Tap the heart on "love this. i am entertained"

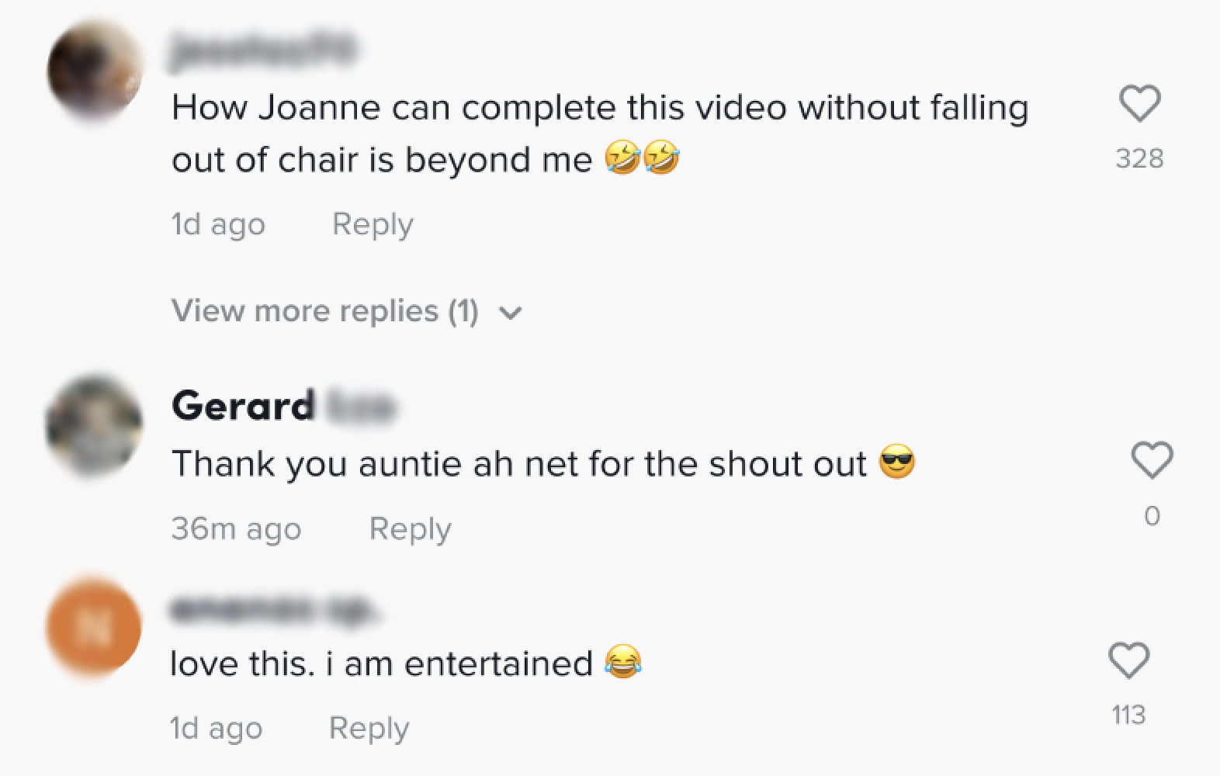coord(1128,660)
